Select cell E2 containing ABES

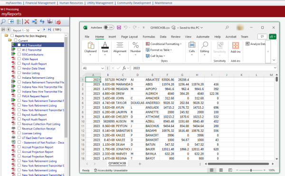click(152, 84)
